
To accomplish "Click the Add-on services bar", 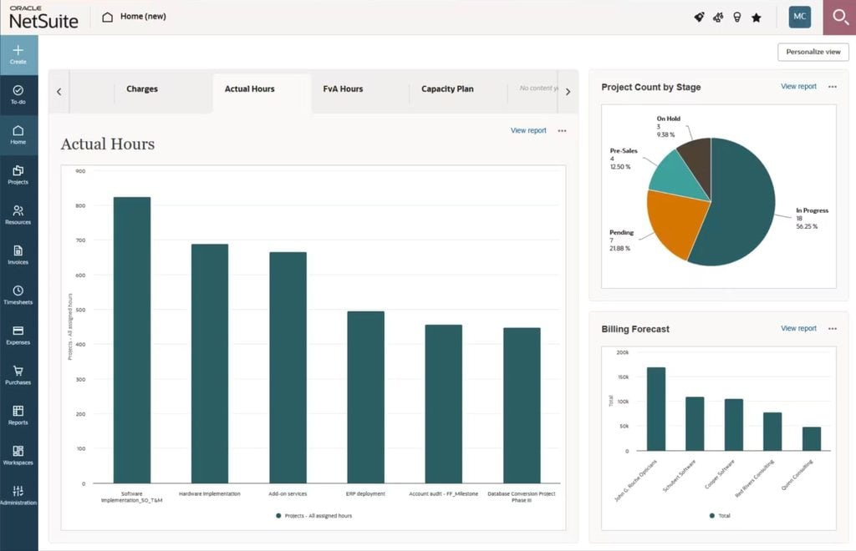I will tap(288, 368).
